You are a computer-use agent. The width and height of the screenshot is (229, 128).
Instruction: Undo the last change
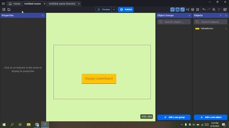204,10
